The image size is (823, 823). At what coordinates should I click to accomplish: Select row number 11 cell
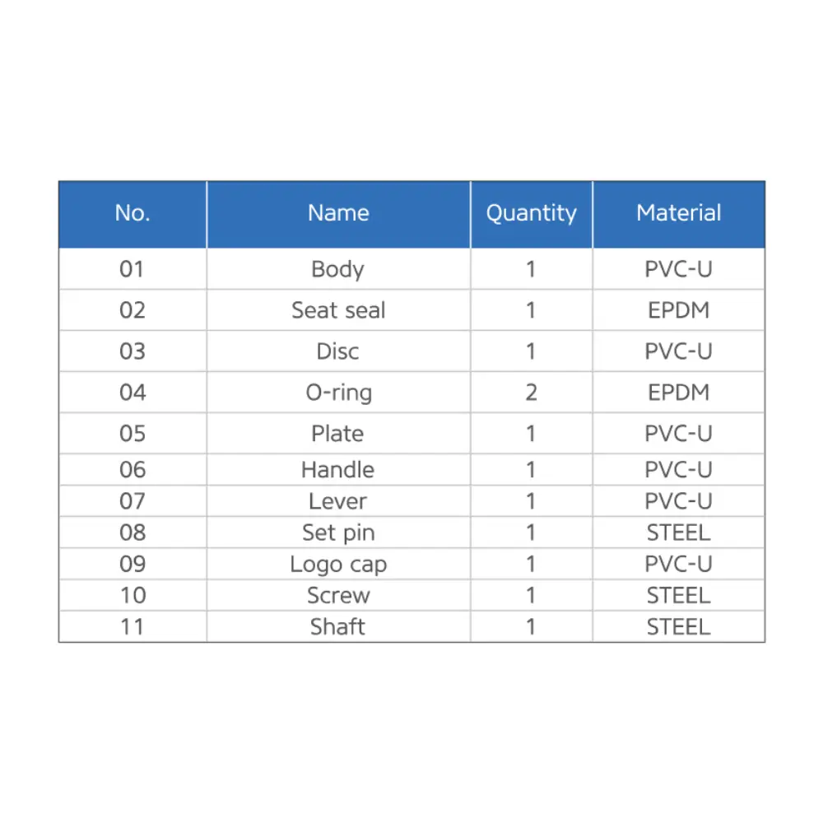133,626
